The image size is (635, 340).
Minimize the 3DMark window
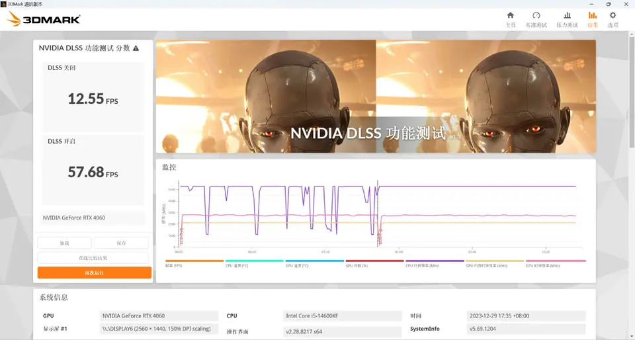[x=590, y=4]
